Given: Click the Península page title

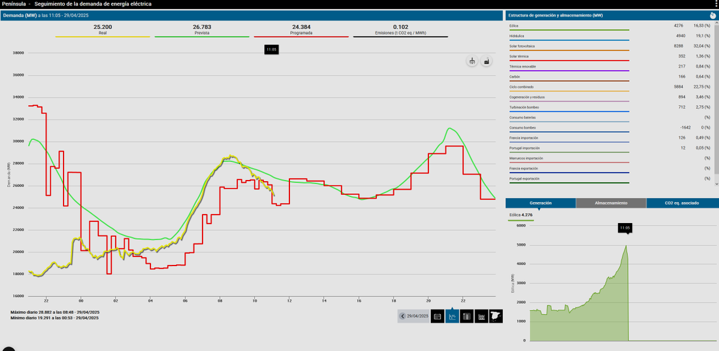Looking at the screenshot, I should click(x=14, y=4).
